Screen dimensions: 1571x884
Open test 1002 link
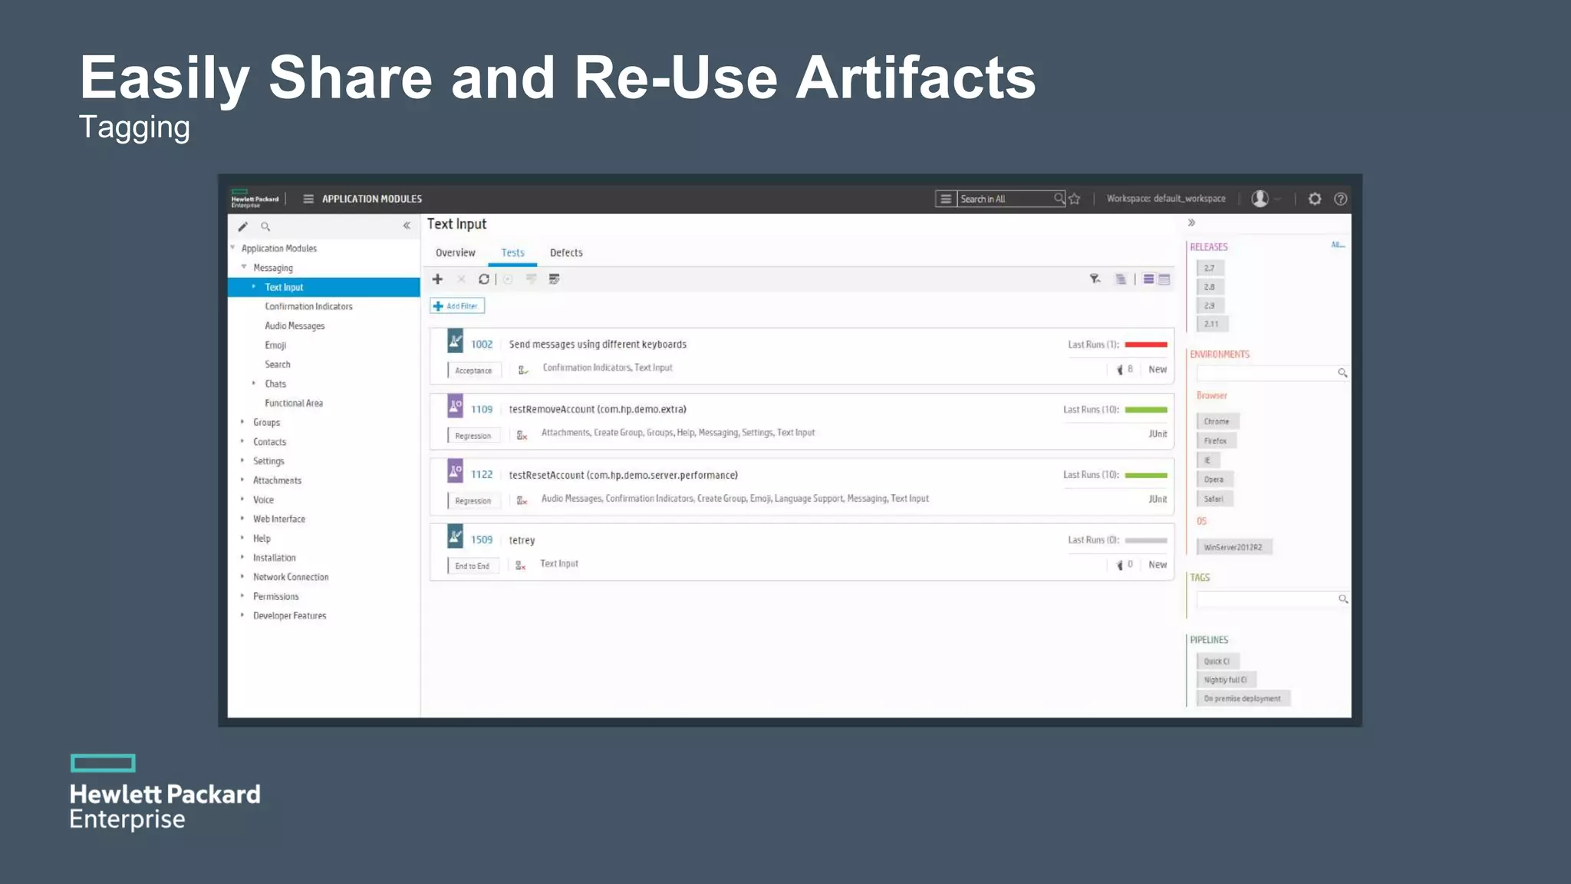click(482, 345)
